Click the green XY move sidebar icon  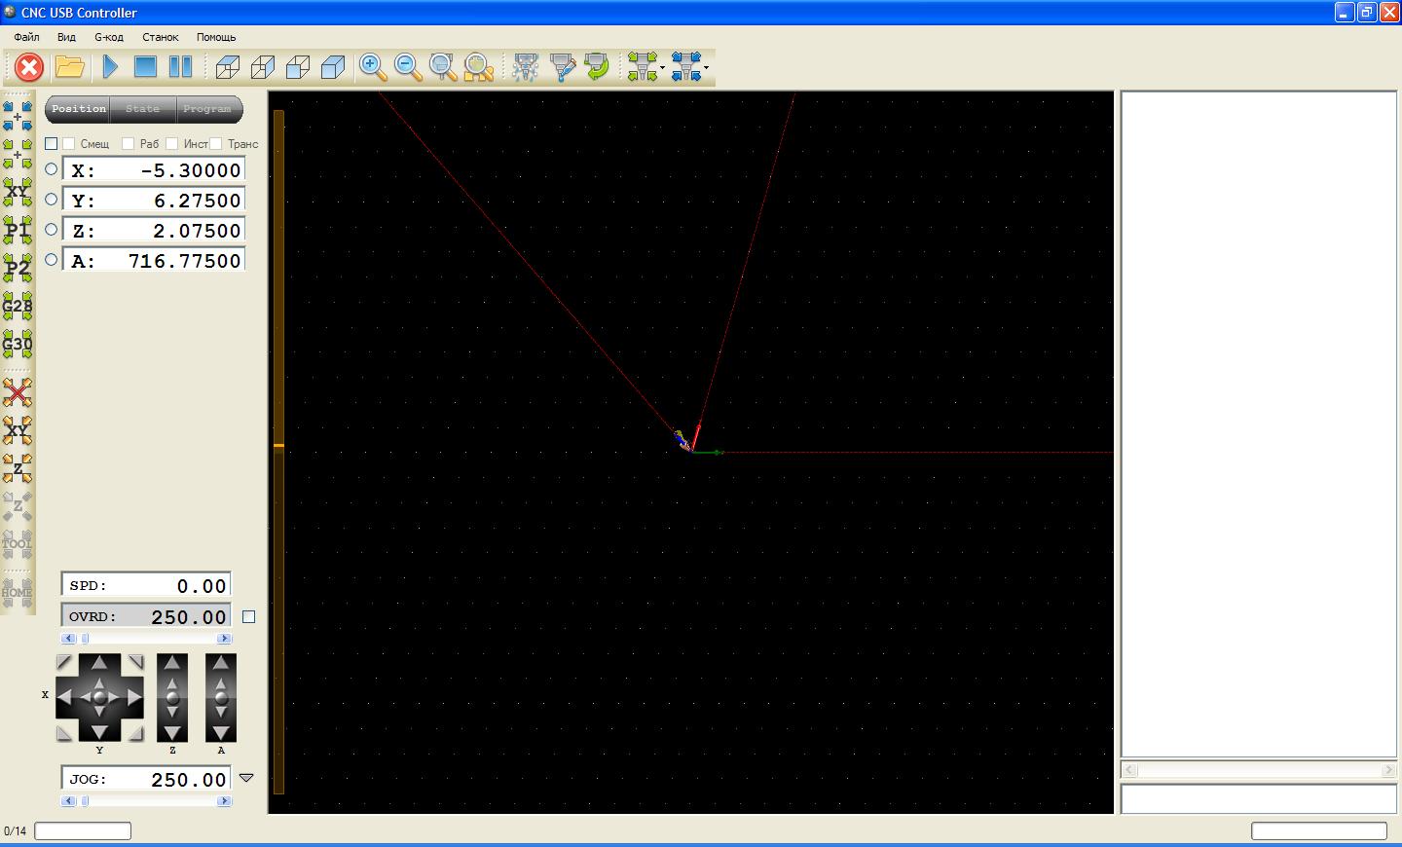[x=18, y=193]
